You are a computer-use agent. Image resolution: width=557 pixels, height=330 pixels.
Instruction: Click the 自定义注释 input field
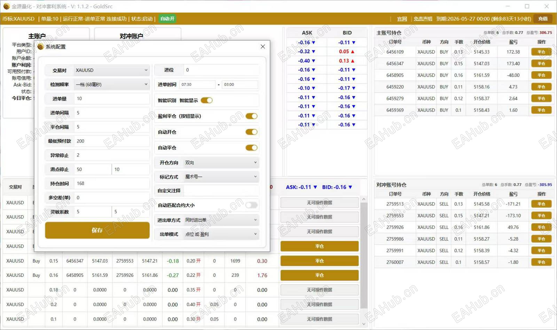pos(221,191)
